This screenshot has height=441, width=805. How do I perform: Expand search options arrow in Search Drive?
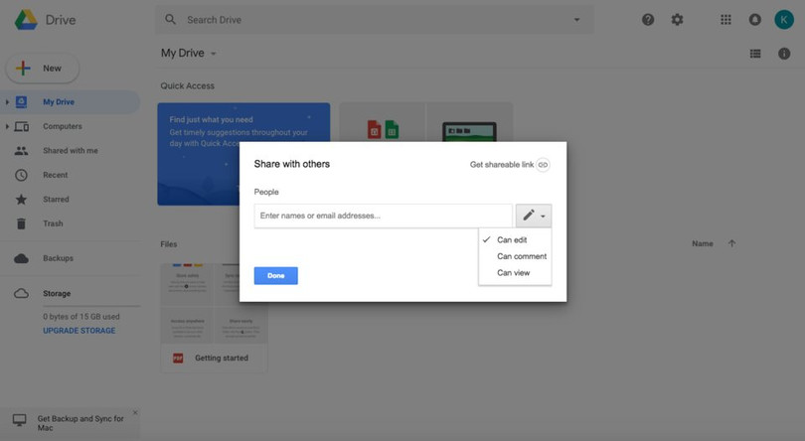tap(576, 20)
